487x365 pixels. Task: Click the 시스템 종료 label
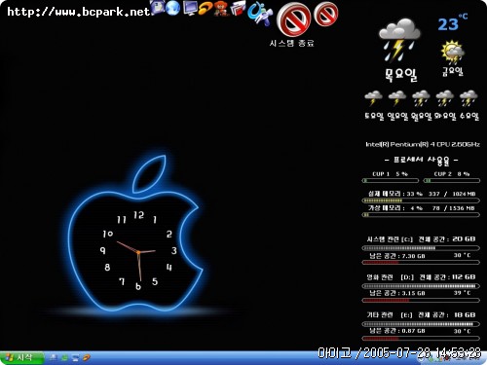tap(292, 43)
